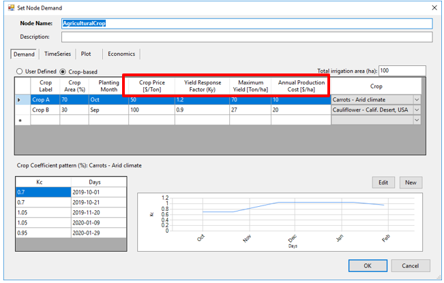Viewport: 444px width, 283px height.
Task: Select the Crop-based radio option
Action: (63, 71)
